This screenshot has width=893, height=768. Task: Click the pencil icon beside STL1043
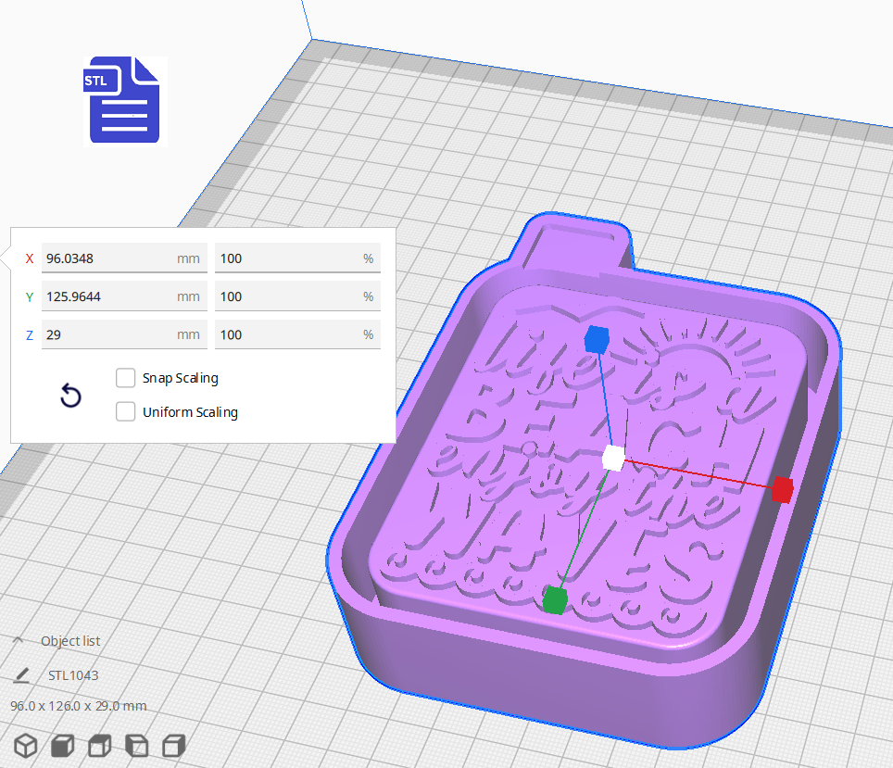(x=21, y=675)
